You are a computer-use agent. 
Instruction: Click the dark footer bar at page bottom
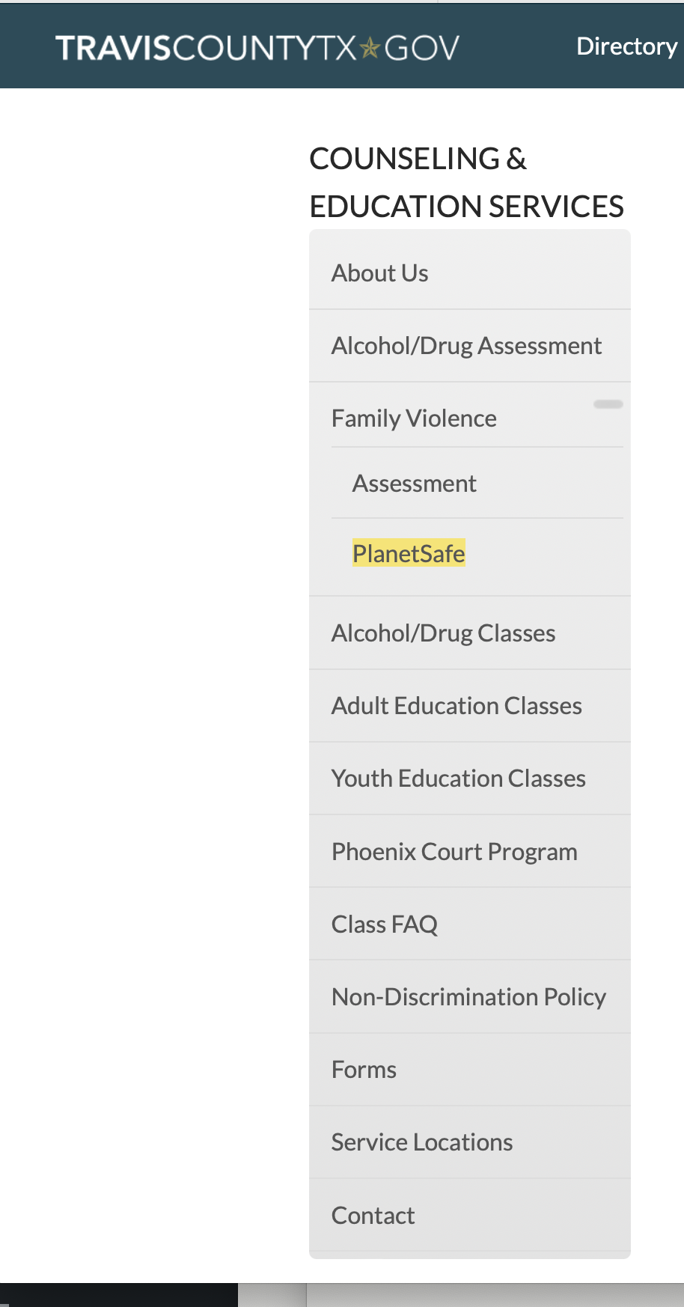(118, 1296)
